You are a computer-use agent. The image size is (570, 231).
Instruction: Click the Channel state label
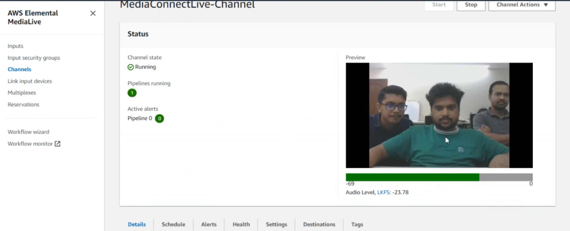(x=144, y=57)
